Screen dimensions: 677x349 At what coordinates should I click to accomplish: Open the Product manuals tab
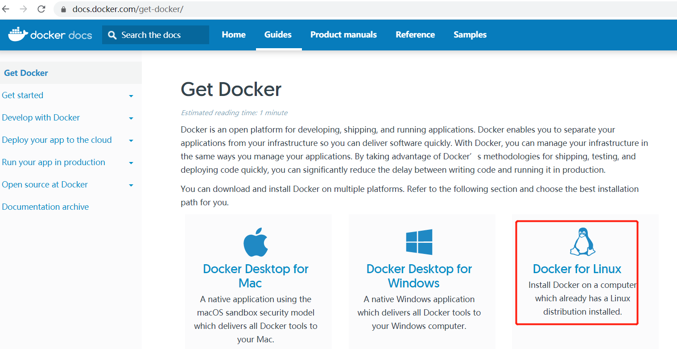[343, 35]
